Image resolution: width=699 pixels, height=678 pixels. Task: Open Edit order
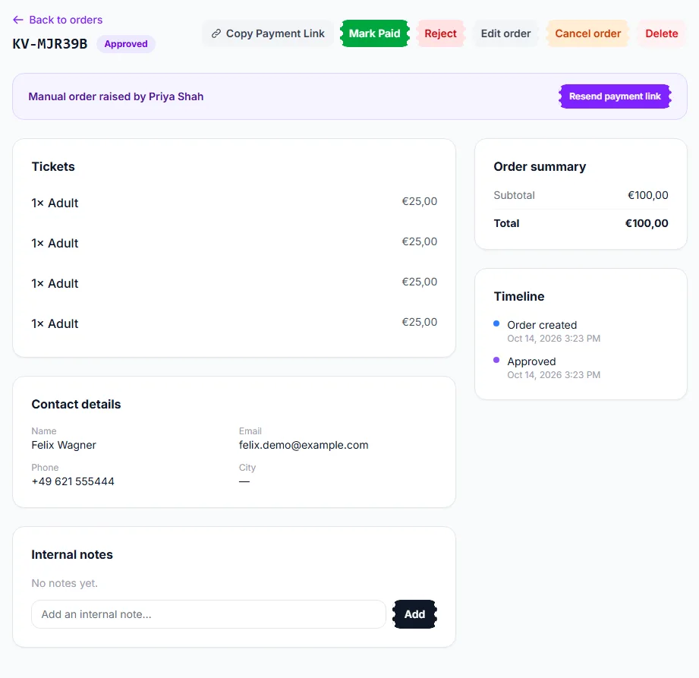point(505,33)
